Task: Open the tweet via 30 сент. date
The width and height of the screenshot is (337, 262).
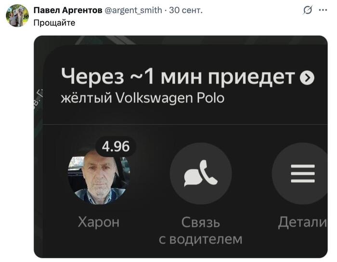Action: tap(186, 10)
